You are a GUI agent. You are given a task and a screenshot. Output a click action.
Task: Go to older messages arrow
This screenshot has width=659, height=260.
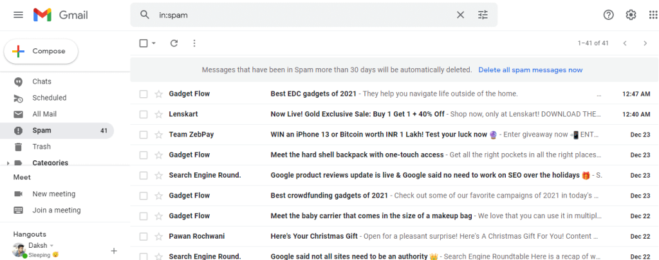(645, 43)
